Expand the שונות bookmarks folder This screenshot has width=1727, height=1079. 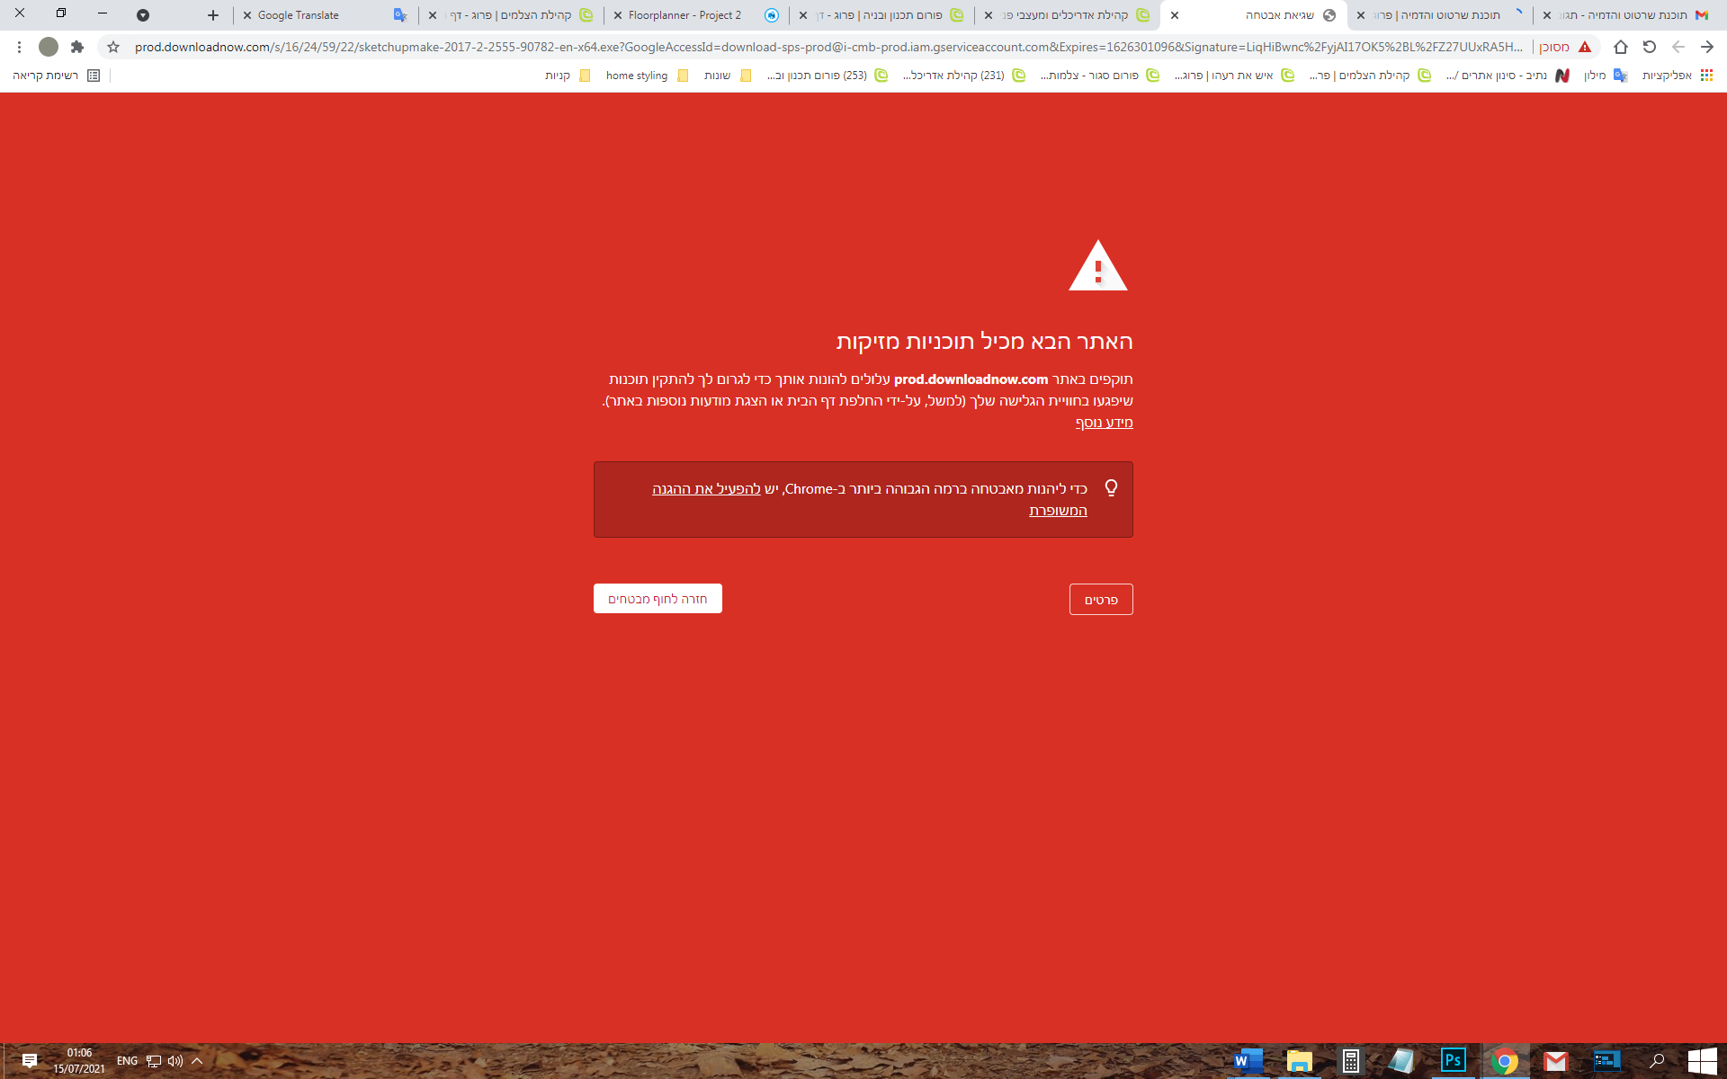(x=728, y=76)
